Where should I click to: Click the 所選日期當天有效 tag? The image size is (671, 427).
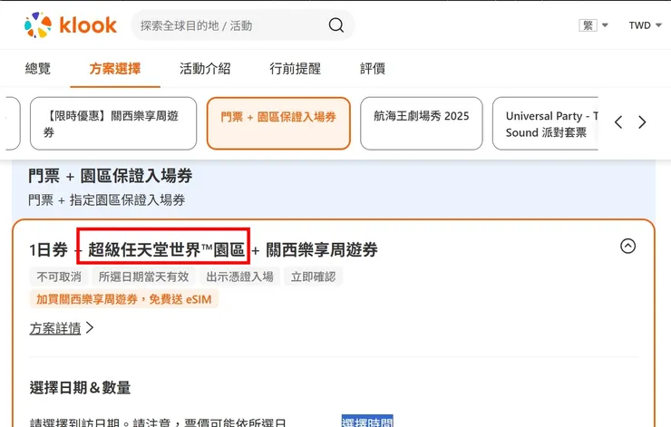(144, 277)
